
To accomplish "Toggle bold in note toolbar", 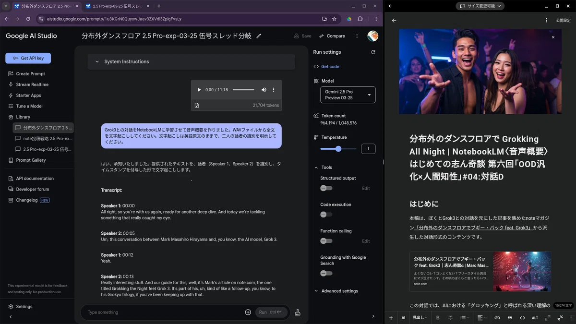I will click(438, 318).
